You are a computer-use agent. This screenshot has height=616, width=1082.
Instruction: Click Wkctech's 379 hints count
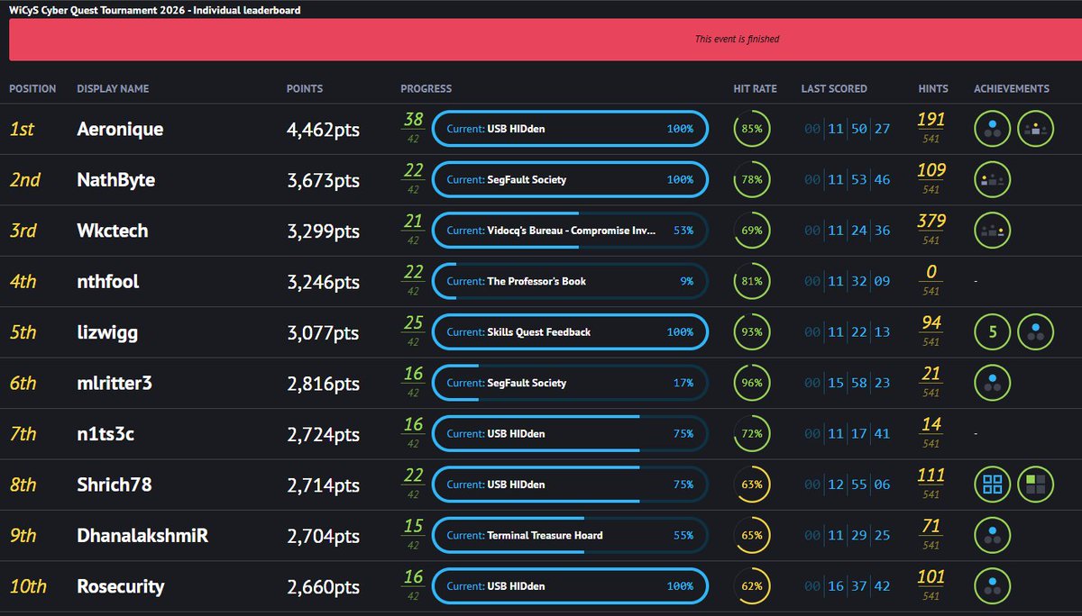click(x=931, y=222)
